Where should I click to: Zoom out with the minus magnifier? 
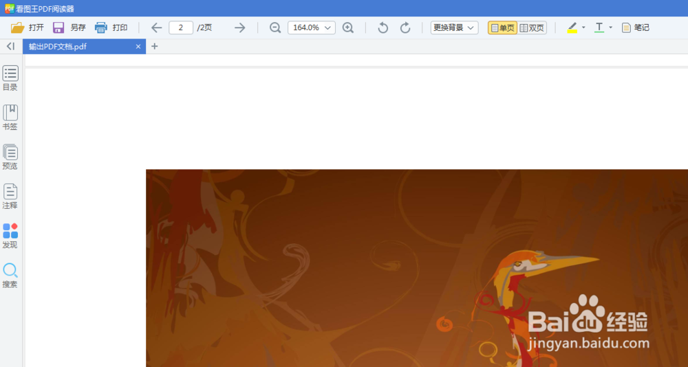pos(275,27)
